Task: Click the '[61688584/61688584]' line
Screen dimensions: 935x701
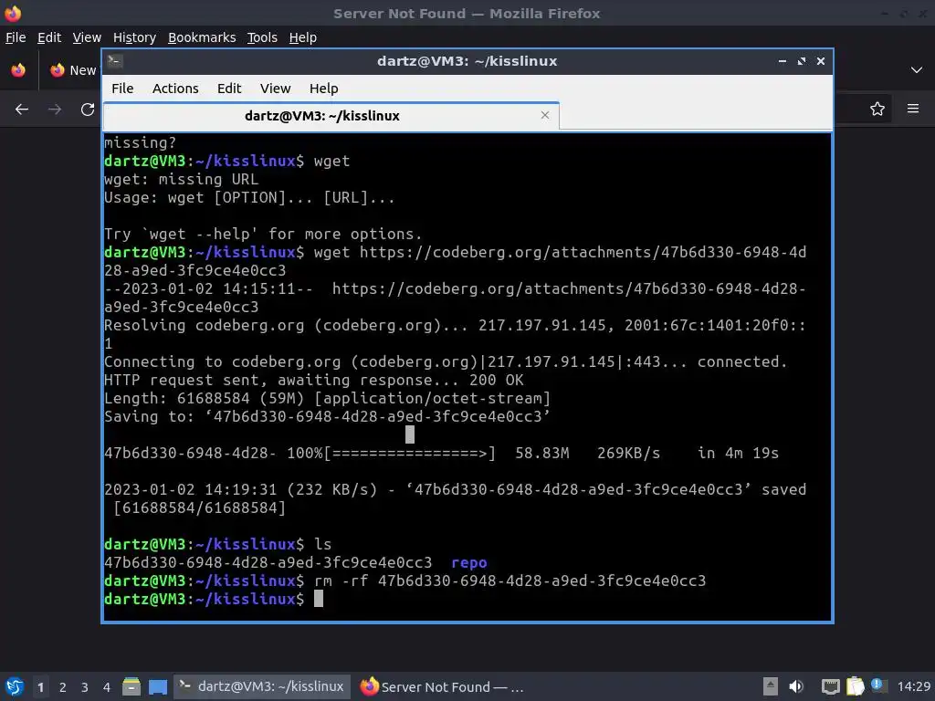Action: click(x=199, y=507)
